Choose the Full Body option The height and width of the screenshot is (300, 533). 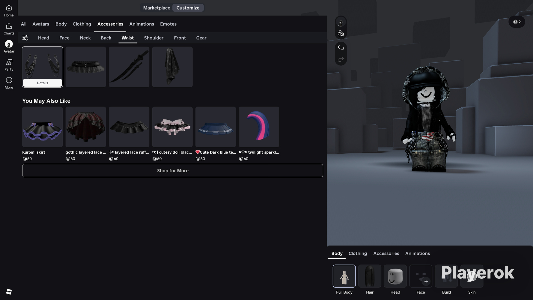tap(344, 276)
